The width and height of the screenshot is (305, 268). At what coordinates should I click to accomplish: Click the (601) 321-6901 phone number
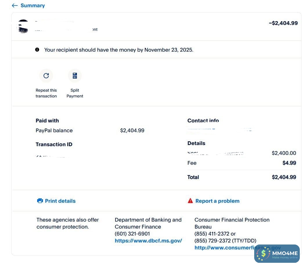coord(132,234)
